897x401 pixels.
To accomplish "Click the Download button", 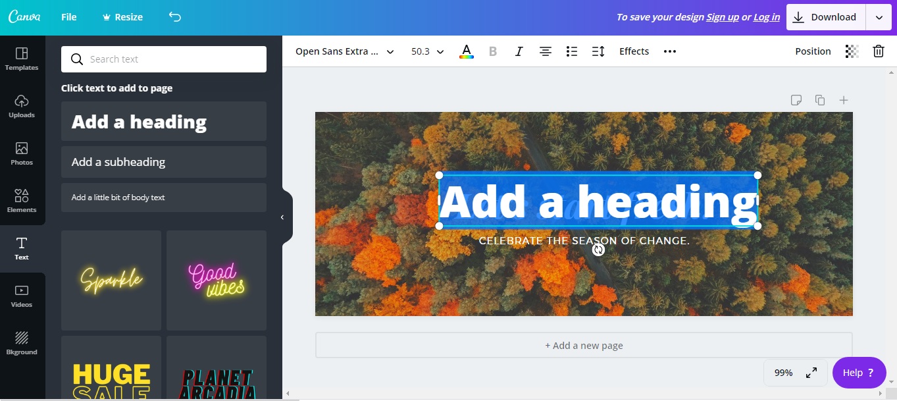I will (825, 18).
